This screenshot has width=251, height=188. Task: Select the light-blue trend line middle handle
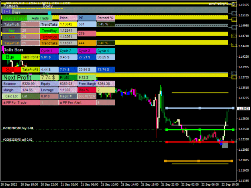[200, 108]
